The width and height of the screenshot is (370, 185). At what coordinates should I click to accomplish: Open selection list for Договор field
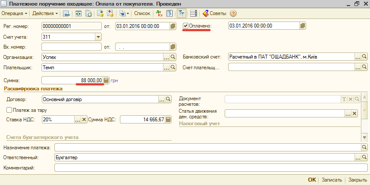162,99
